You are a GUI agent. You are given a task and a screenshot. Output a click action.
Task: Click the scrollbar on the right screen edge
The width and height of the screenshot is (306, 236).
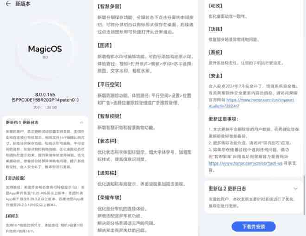(x=304, y=195)
